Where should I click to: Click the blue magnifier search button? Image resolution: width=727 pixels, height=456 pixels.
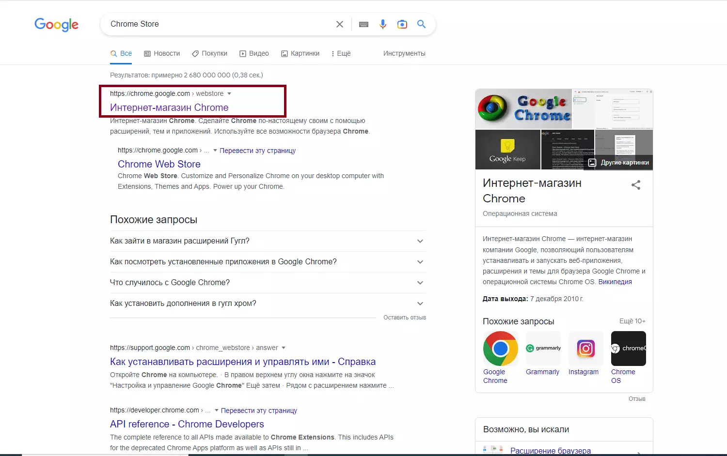coord(422,24)
